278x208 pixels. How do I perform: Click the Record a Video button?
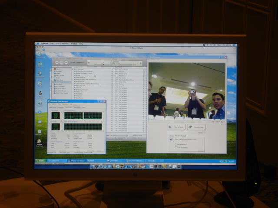(x=196, y=127)
